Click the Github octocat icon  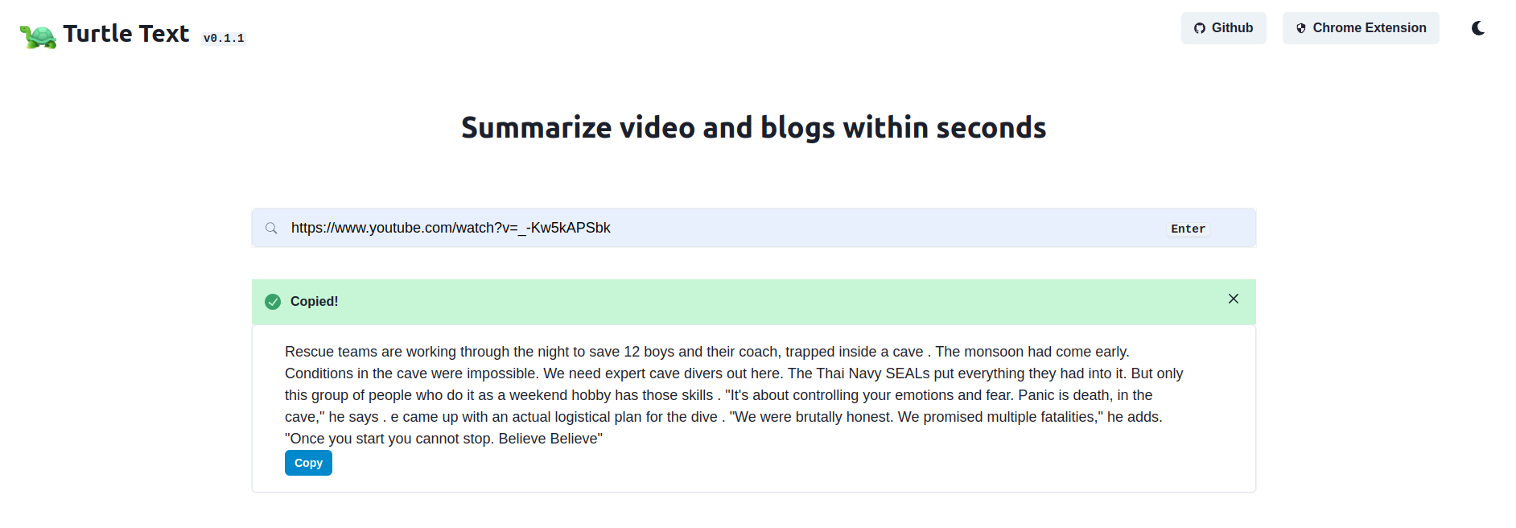click(1200, 28)
